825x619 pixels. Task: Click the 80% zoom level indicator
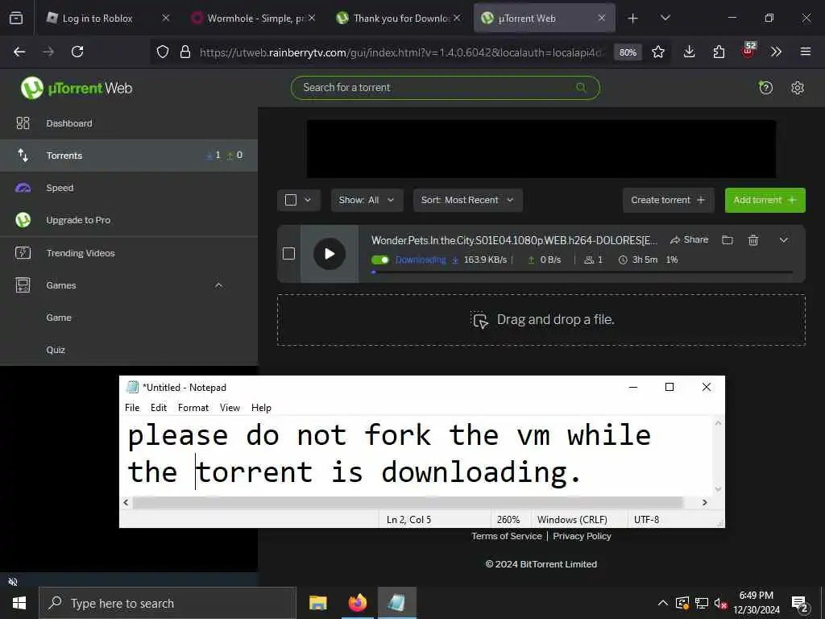(628, 52)
